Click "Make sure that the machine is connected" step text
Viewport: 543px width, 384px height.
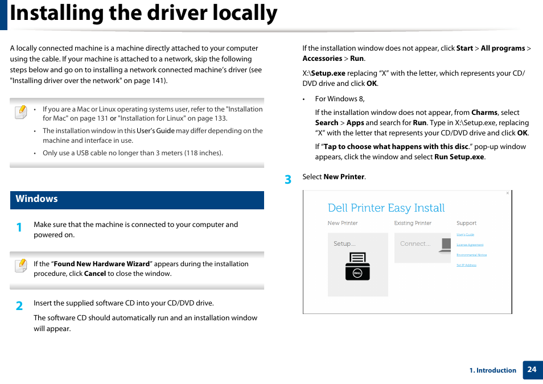pos(135,230)
